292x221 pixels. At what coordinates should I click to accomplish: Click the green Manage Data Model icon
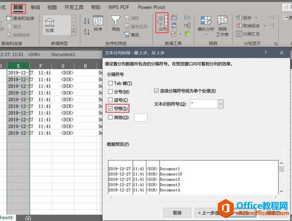188,34
